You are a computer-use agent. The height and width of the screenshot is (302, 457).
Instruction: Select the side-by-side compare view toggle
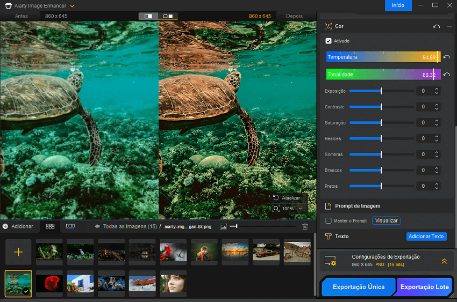click(x=168, y=16)
